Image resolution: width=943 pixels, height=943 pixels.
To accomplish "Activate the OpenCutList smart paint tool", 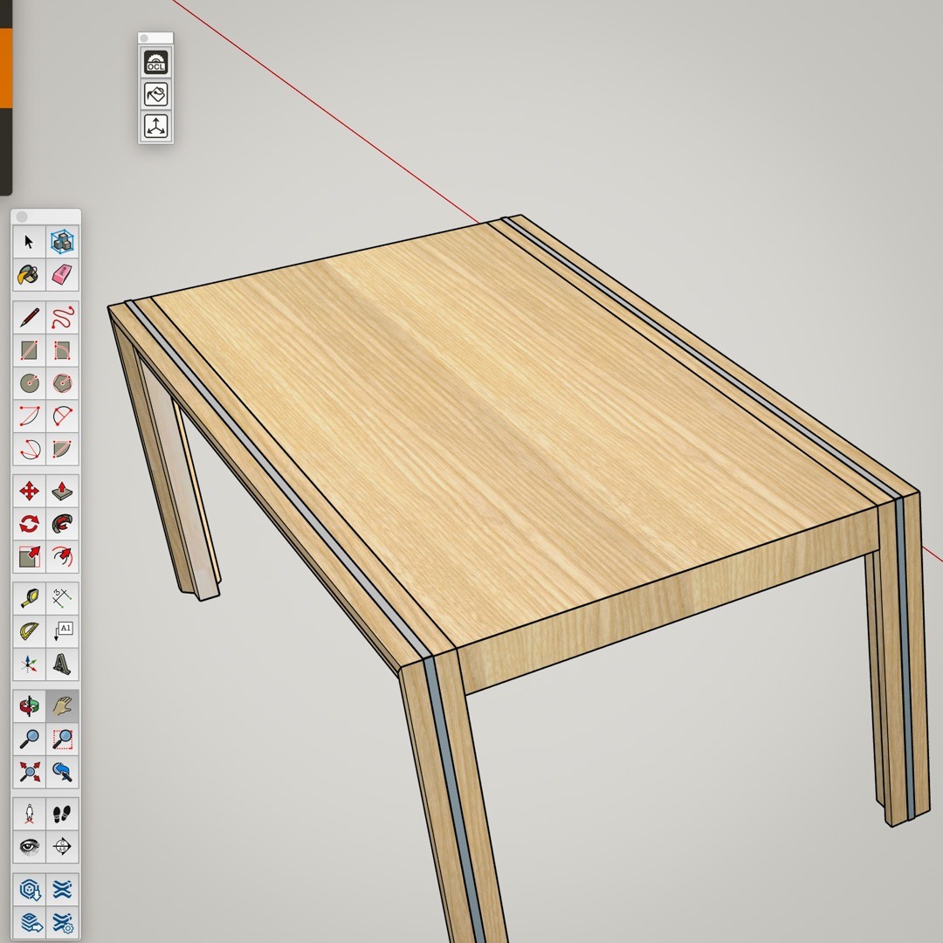I will [x=155, y=94].
